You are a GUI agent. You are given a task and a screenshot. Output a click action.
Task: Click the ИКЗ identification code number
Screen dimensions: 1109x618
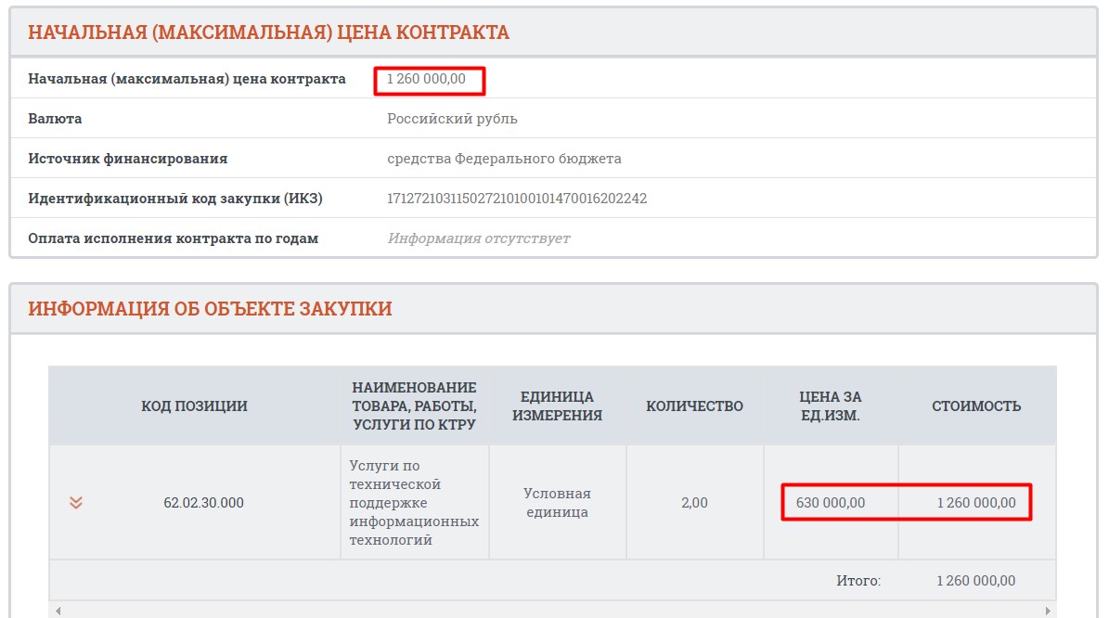[x=517, y=199]
